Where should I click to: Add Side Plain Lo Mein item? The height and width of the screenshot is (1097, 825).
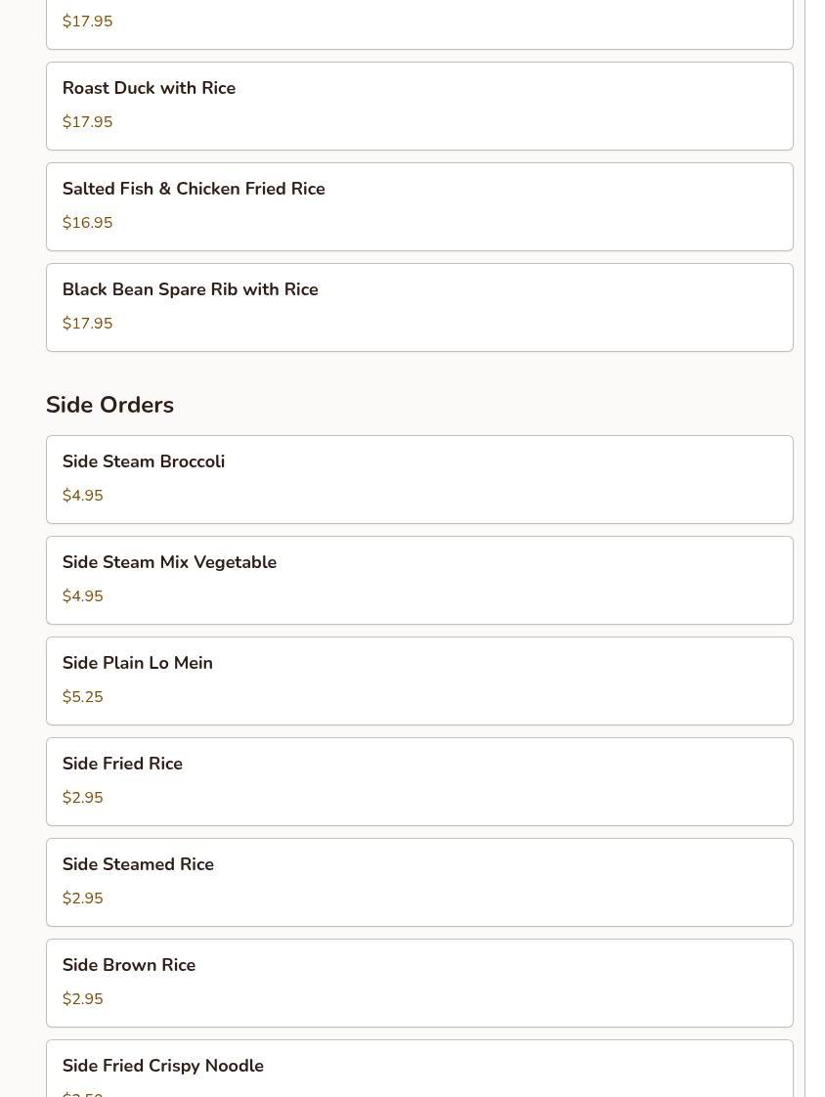[x=419, y=681]
